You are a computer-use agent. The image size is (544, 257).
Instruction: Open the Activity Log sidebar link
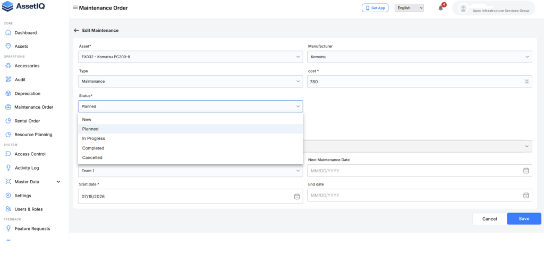click(x=27, y=168)
